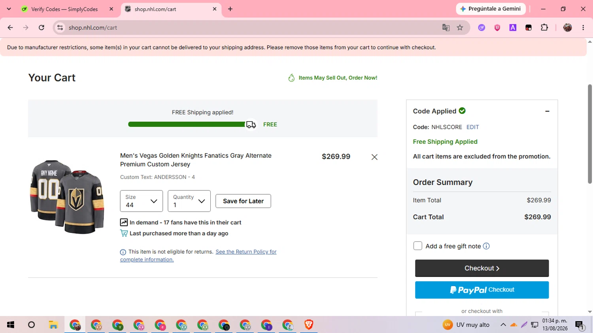Open the Size 44 dropdown
This screenshot has width=593, height=333.
142,201
